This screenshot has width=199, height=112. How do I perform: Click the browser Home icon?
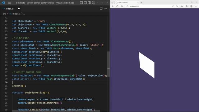(x=122, y=6)
